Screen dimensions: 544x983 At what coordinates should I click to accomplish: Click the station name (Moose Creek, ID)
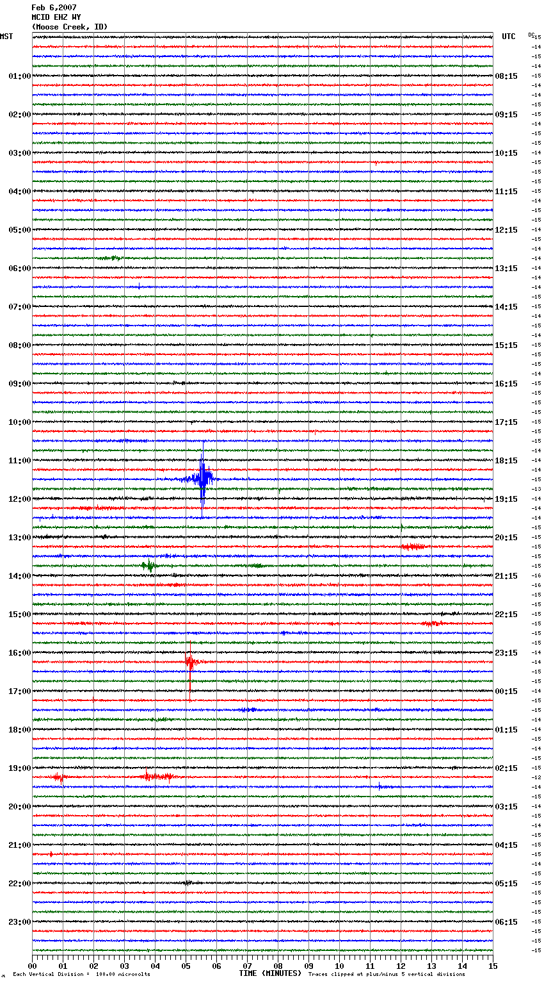point(70,27)
